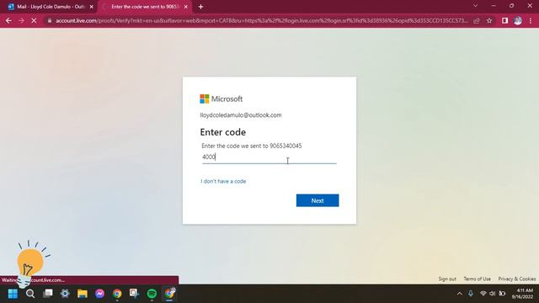Open File Explorer from taskbar
Viewport: 539px width, 303px height.
[83, 294]
